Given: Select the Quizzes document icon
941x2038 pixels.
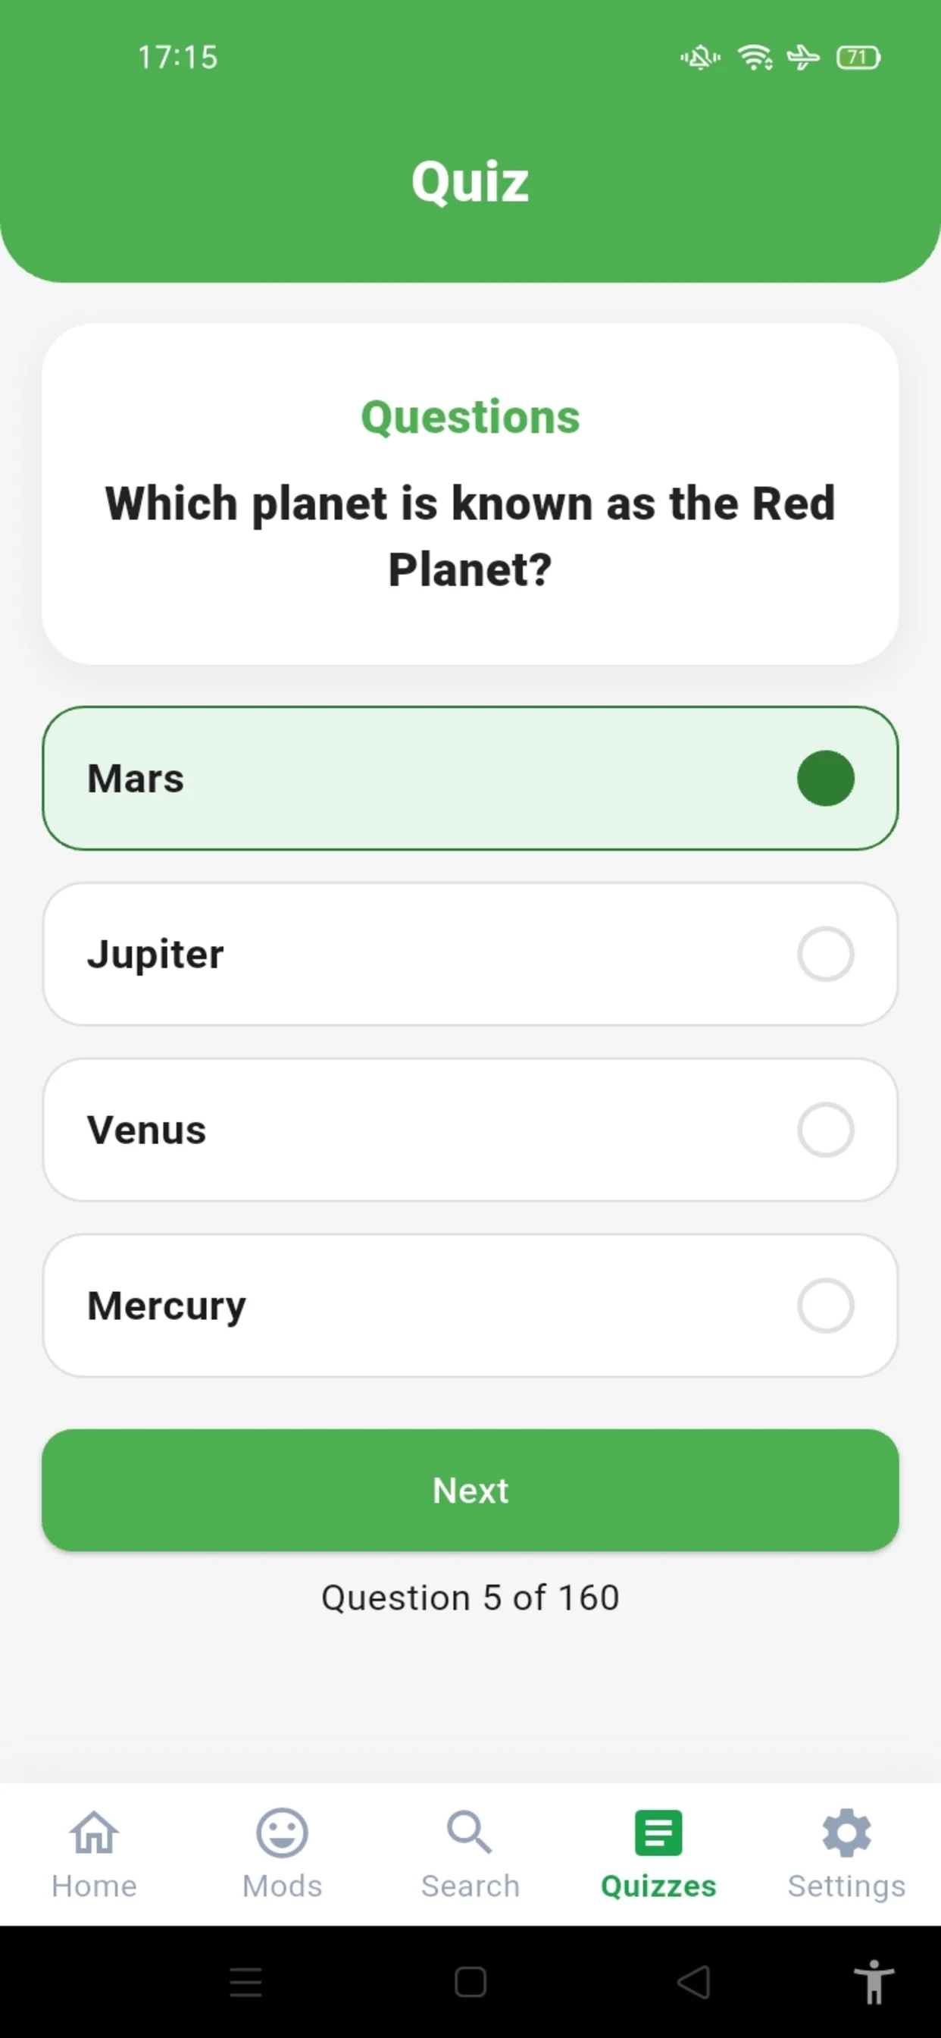Looking at the screenshot, I should coord(658,1833).
